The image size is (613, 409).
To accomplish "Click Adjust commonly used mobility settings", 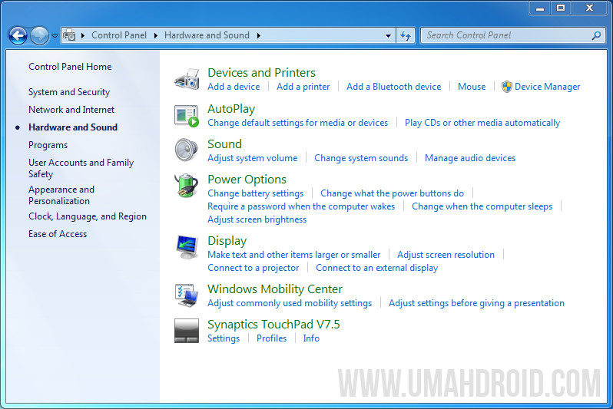I will click(290, 303).
